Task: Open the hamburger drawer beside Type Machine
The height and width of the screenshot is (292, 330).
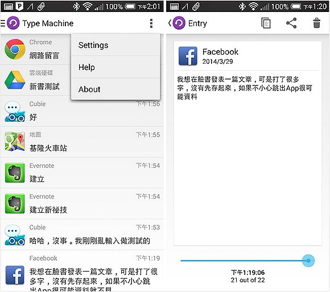Action: (2, 23)
